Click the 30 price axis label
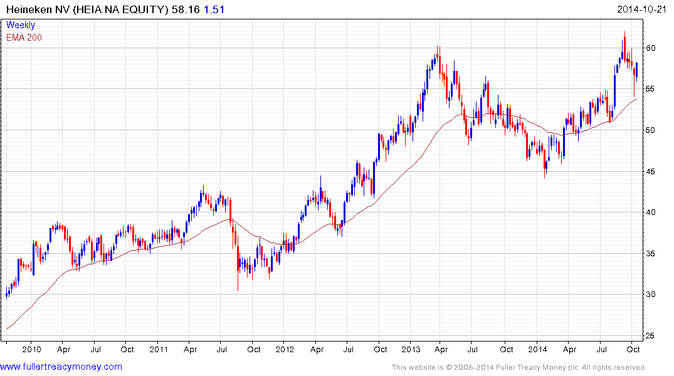 (x=651, y=295)
